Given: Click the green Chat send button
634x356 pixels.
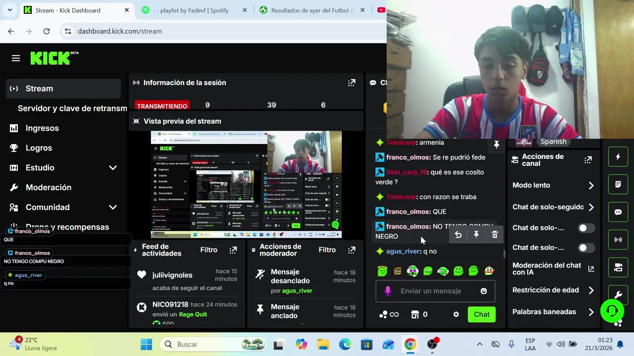Looking at the screenshot, I should pyautogui.click(x=481, y=314).
